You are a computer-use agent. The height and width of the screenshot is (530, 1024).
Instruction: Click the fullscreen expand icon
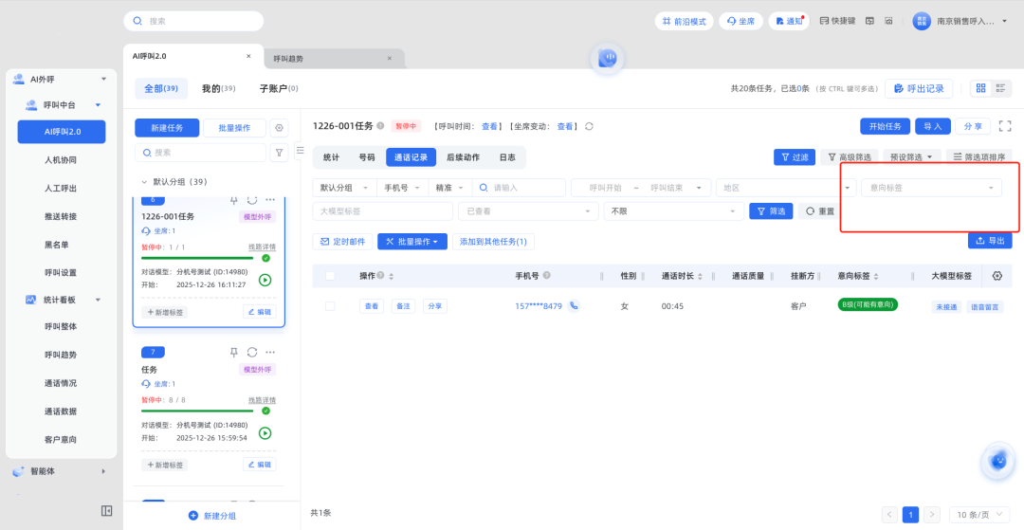1005,126
